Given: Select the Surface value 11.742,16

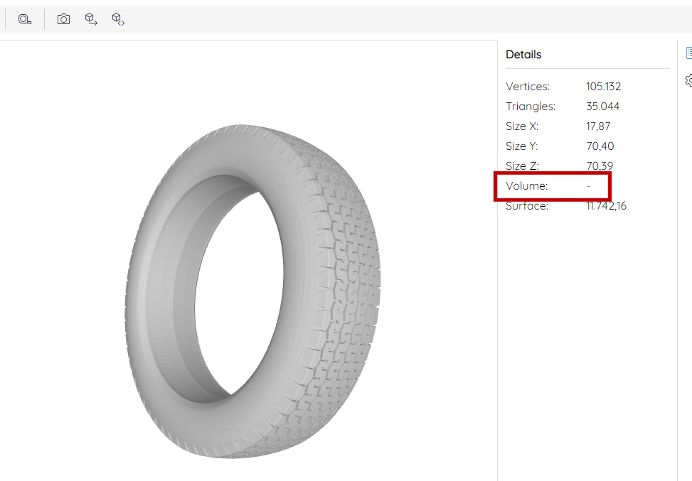Looking at the screenshot, I should (606, 205).
